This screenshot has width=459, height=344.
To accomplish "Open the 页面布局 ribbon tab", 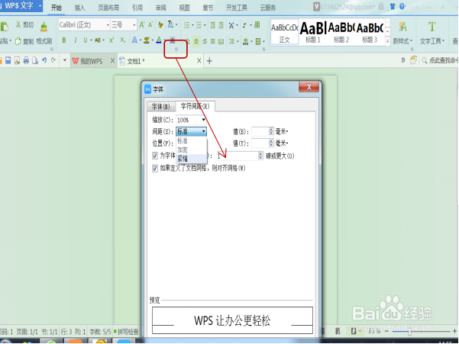I will (108, 8).
